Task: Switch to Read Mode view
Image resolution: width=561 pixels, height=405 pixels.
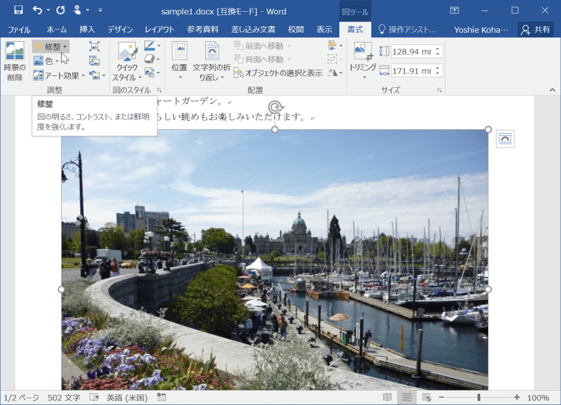Action: pyautogui.click(x=387, y=398)
